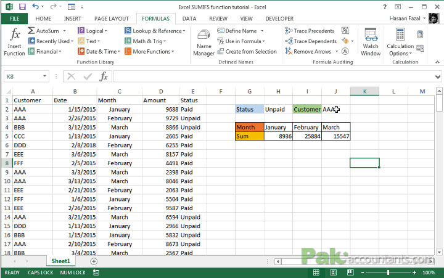Open Date & Time functions
The height and width of the screenshot is (278, 444).
(x=99, y=52)
